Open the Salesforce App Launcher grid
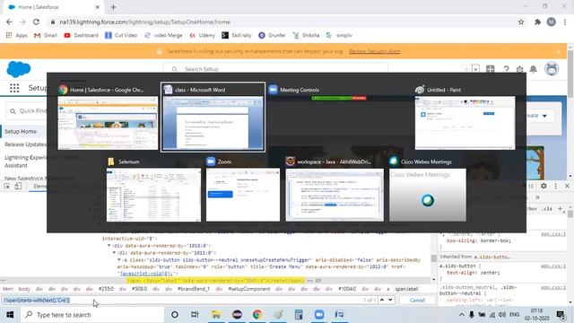 coord(14,88)
